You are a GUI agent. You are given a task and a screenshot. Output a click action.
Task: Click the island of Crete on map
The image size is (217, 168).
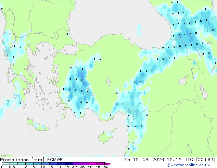click(x=38, y=125)
